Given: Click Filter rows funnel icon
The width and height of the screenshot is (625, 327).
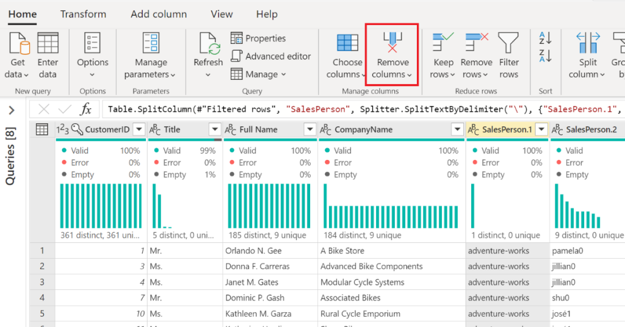Looking at the screenshot, I should pos(508,43).
